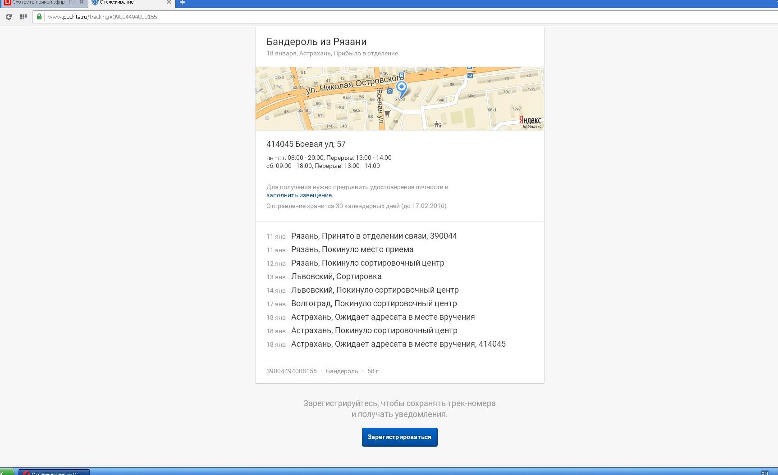The image size is (778, 475).
Task: Click the shopping cart icon on the map
Action: [387, 113]
